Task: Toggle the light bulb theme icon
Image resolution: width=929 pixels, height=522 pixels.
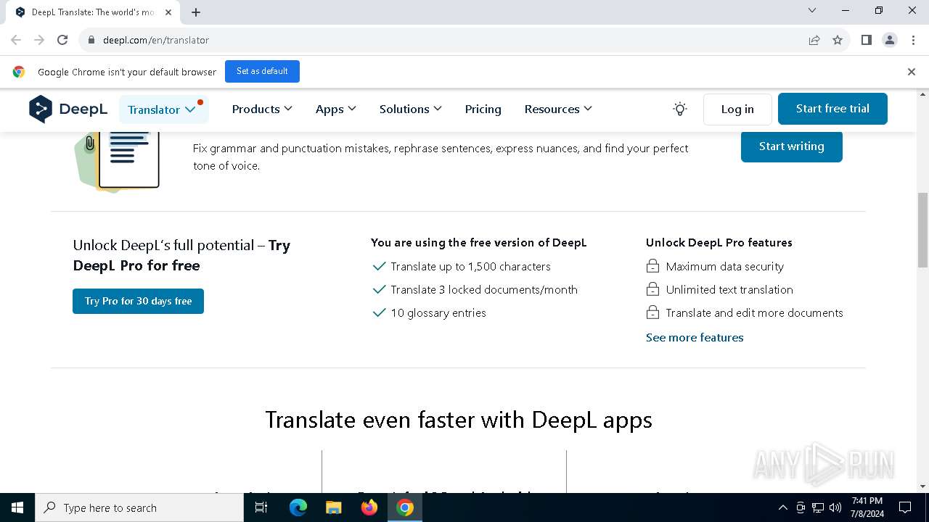Action: pyautogui.click(x=680, y=109)
